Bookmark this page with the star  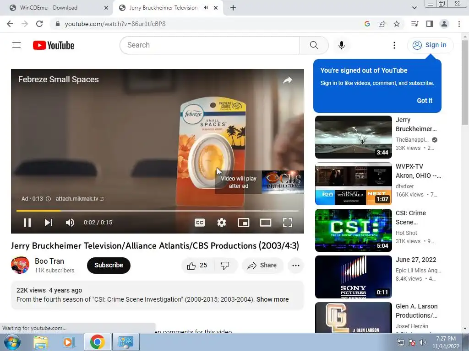click(x=397, y=24)
